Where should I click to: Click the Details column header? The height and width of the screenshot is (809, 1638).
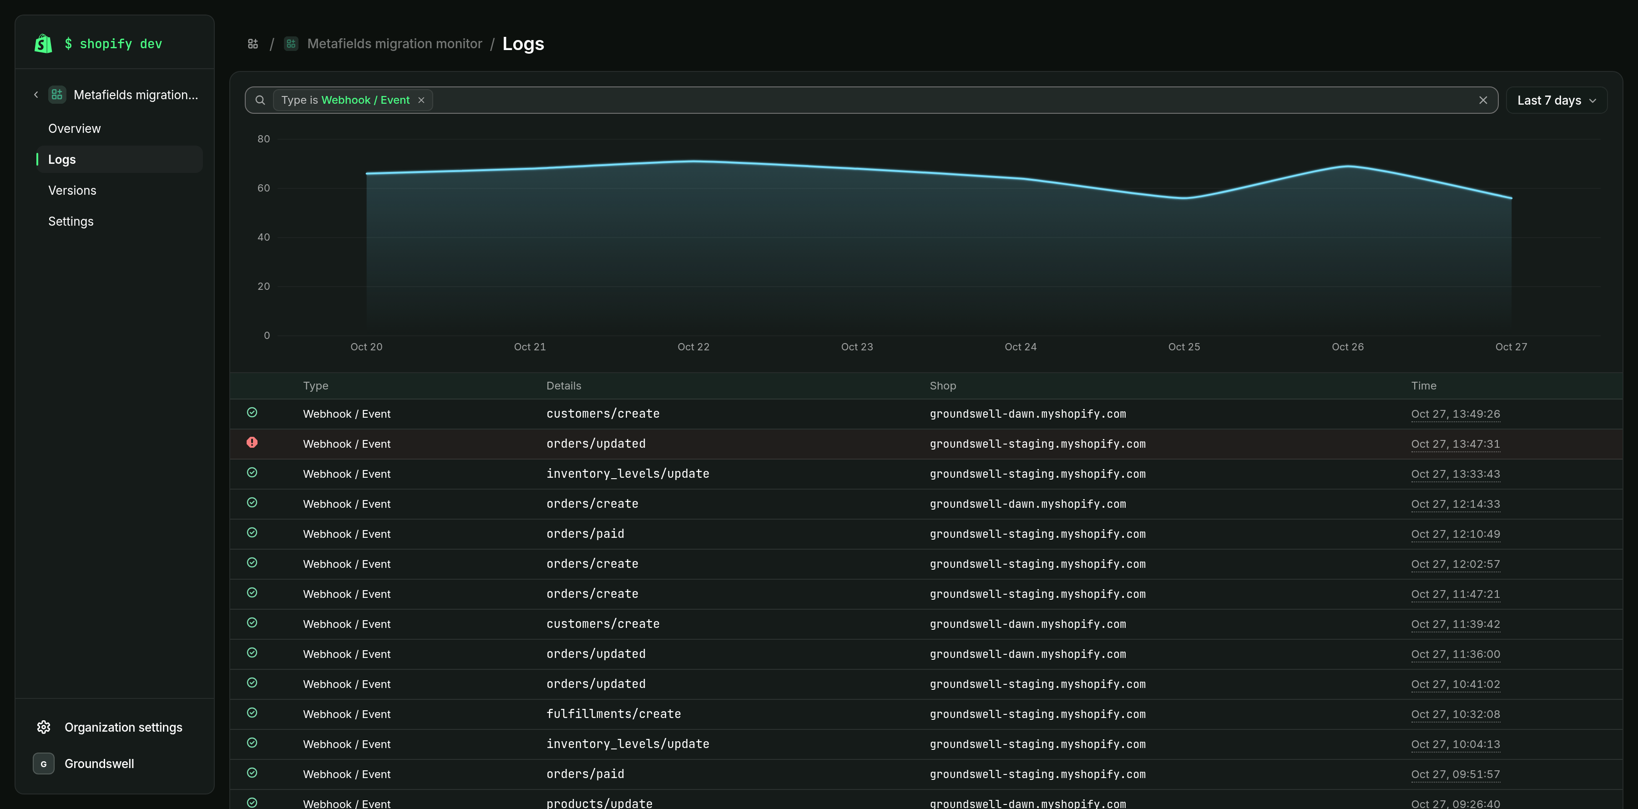(x=564, y=385)
